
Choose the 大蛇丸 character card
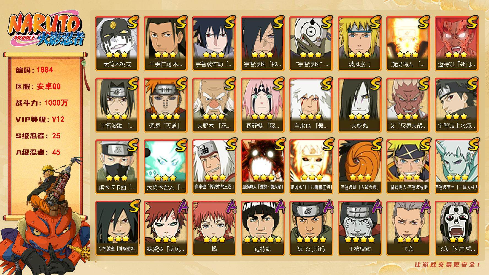tap(360, 105)
